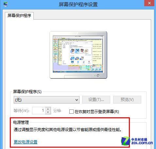Enable 在恢复时显示登录屏幕(R) checkbox

[x=71, y=112]
